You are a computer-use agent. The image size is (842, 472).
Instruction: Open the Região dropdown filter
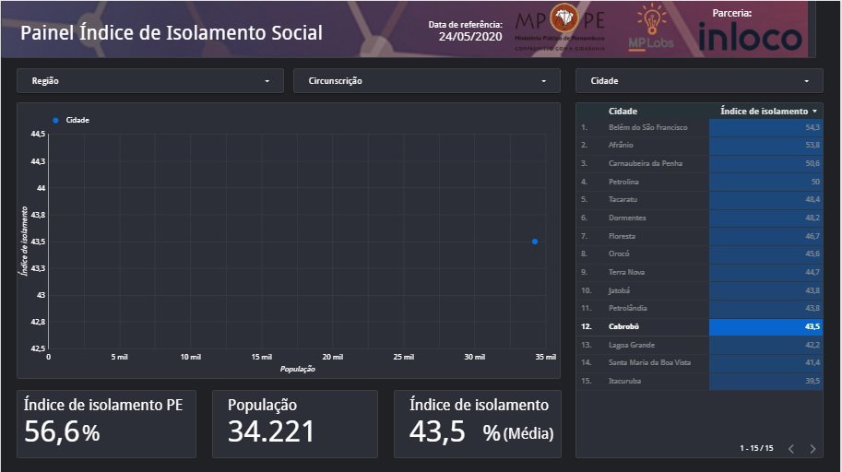pyautogui.click(x=151, y=81)
